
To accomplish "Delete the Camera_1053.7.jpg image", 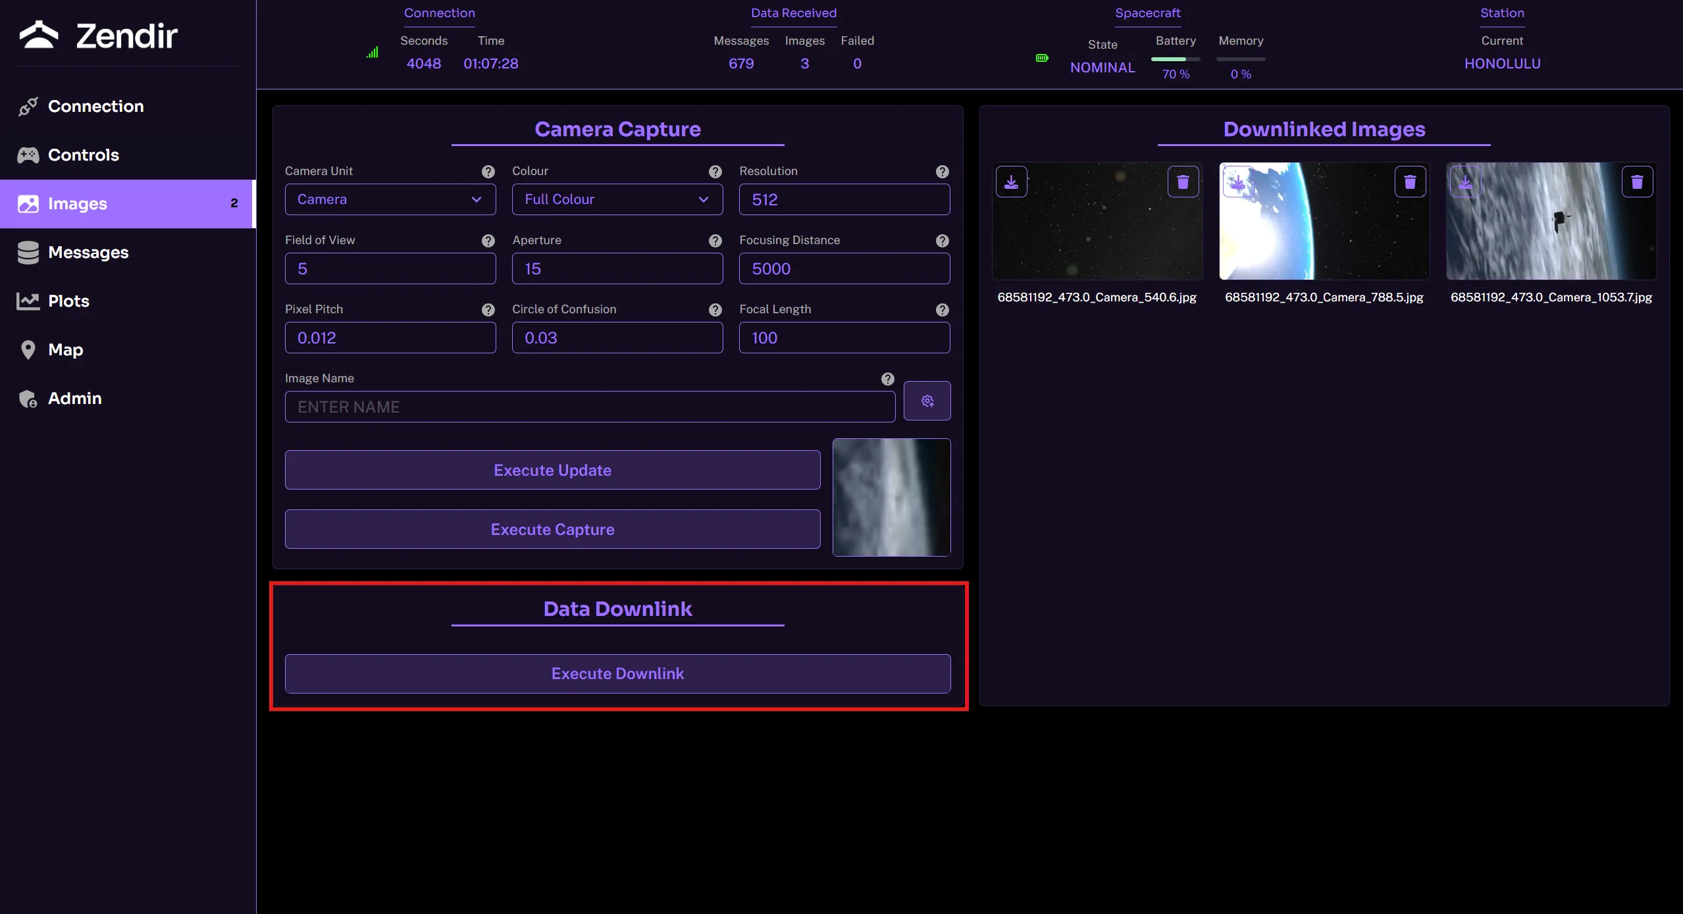I will pos(1637,182).
